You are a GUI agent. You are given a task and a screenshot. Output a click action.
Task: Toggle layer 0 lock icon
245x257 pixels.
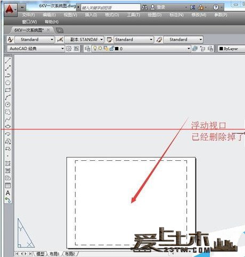point(112,49)
